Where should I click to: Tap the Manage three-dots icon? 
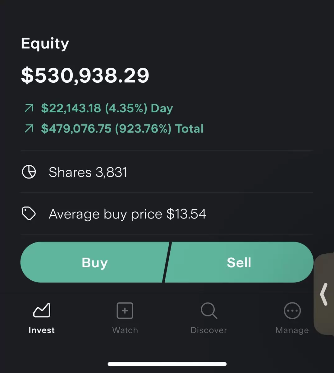(292, 311)
